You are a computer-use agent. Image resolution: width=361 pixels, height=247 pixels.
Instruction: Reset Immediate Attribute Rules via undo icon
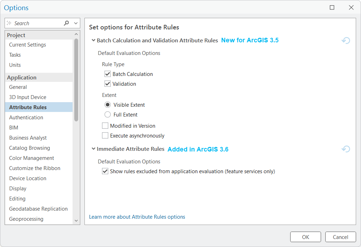(346, 149)
